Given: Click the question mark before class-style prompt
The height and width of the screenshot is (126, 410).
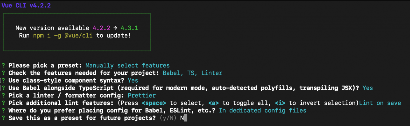Looking at the screenshot, I should (x=3, y=80).
